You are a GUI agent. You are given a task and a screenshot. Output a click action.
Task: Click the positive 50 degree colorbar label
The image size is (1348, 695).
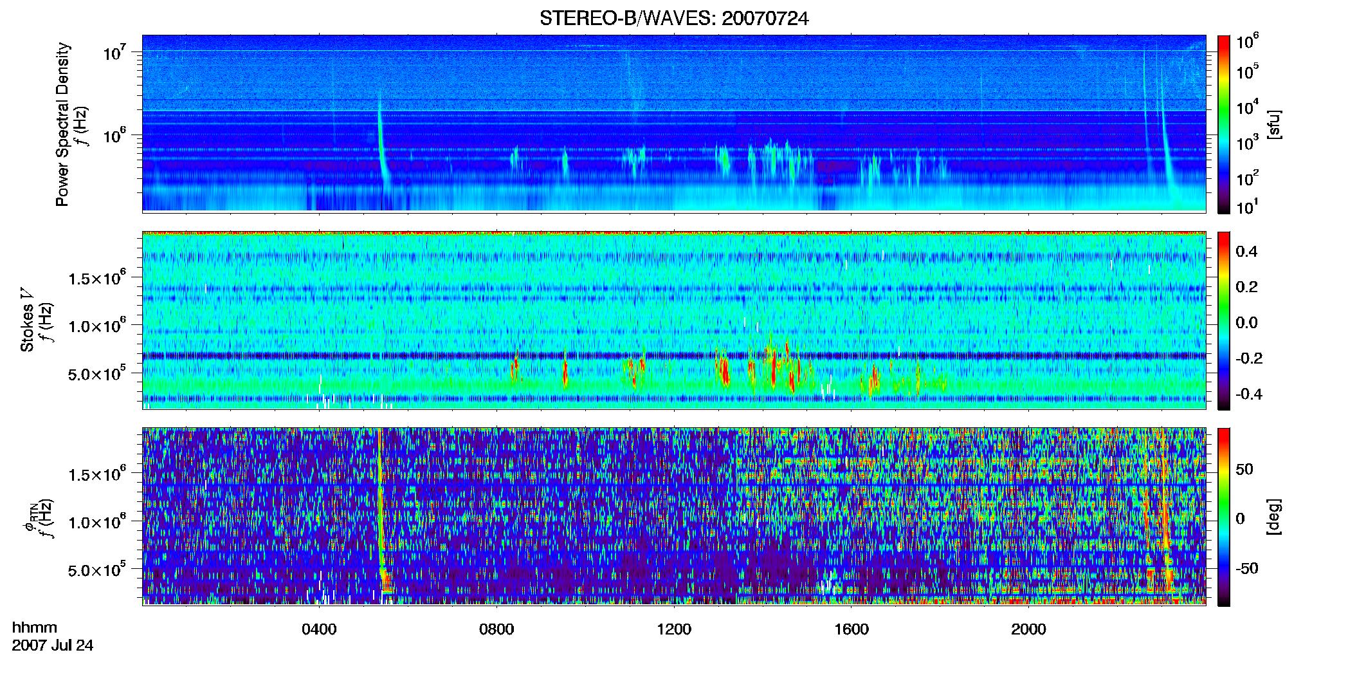pyautogui.click(x=1244, y=469)
